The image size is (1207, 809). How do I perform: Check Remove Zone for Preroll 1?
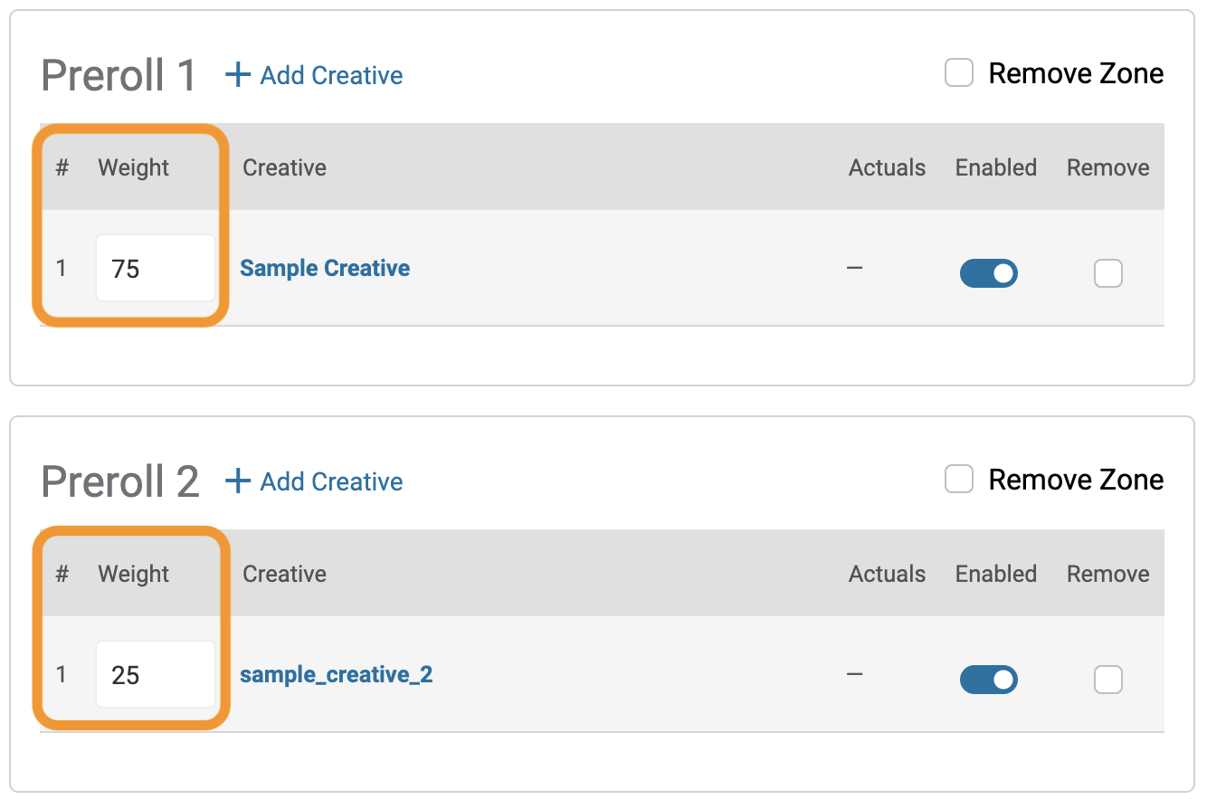(x=959, y=73)
